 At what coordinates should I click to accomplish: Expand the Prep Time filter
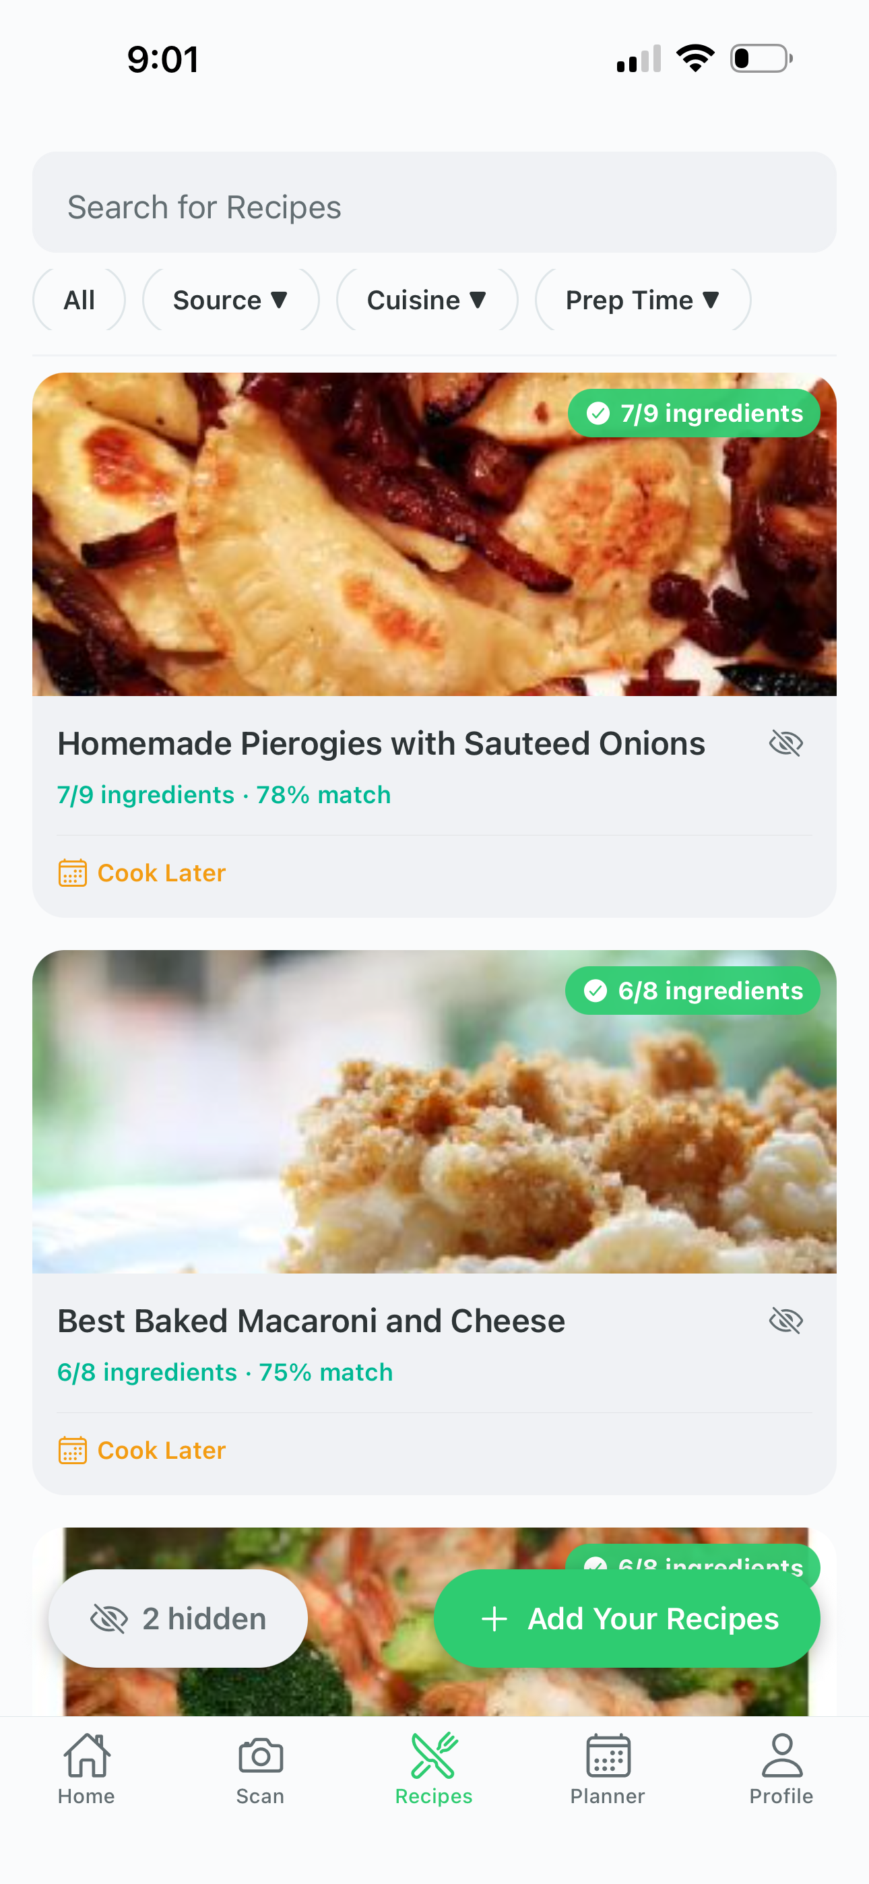(642, 300)
